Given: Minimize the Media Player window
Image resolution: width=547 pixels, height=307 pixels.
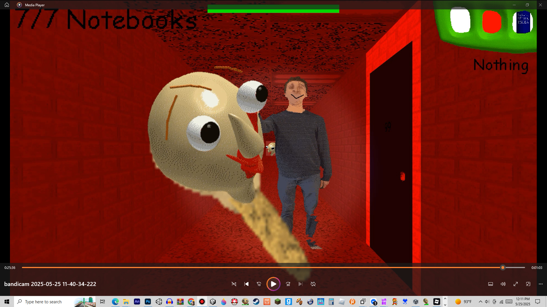Looking at the screenshot, I should [514, 5].
